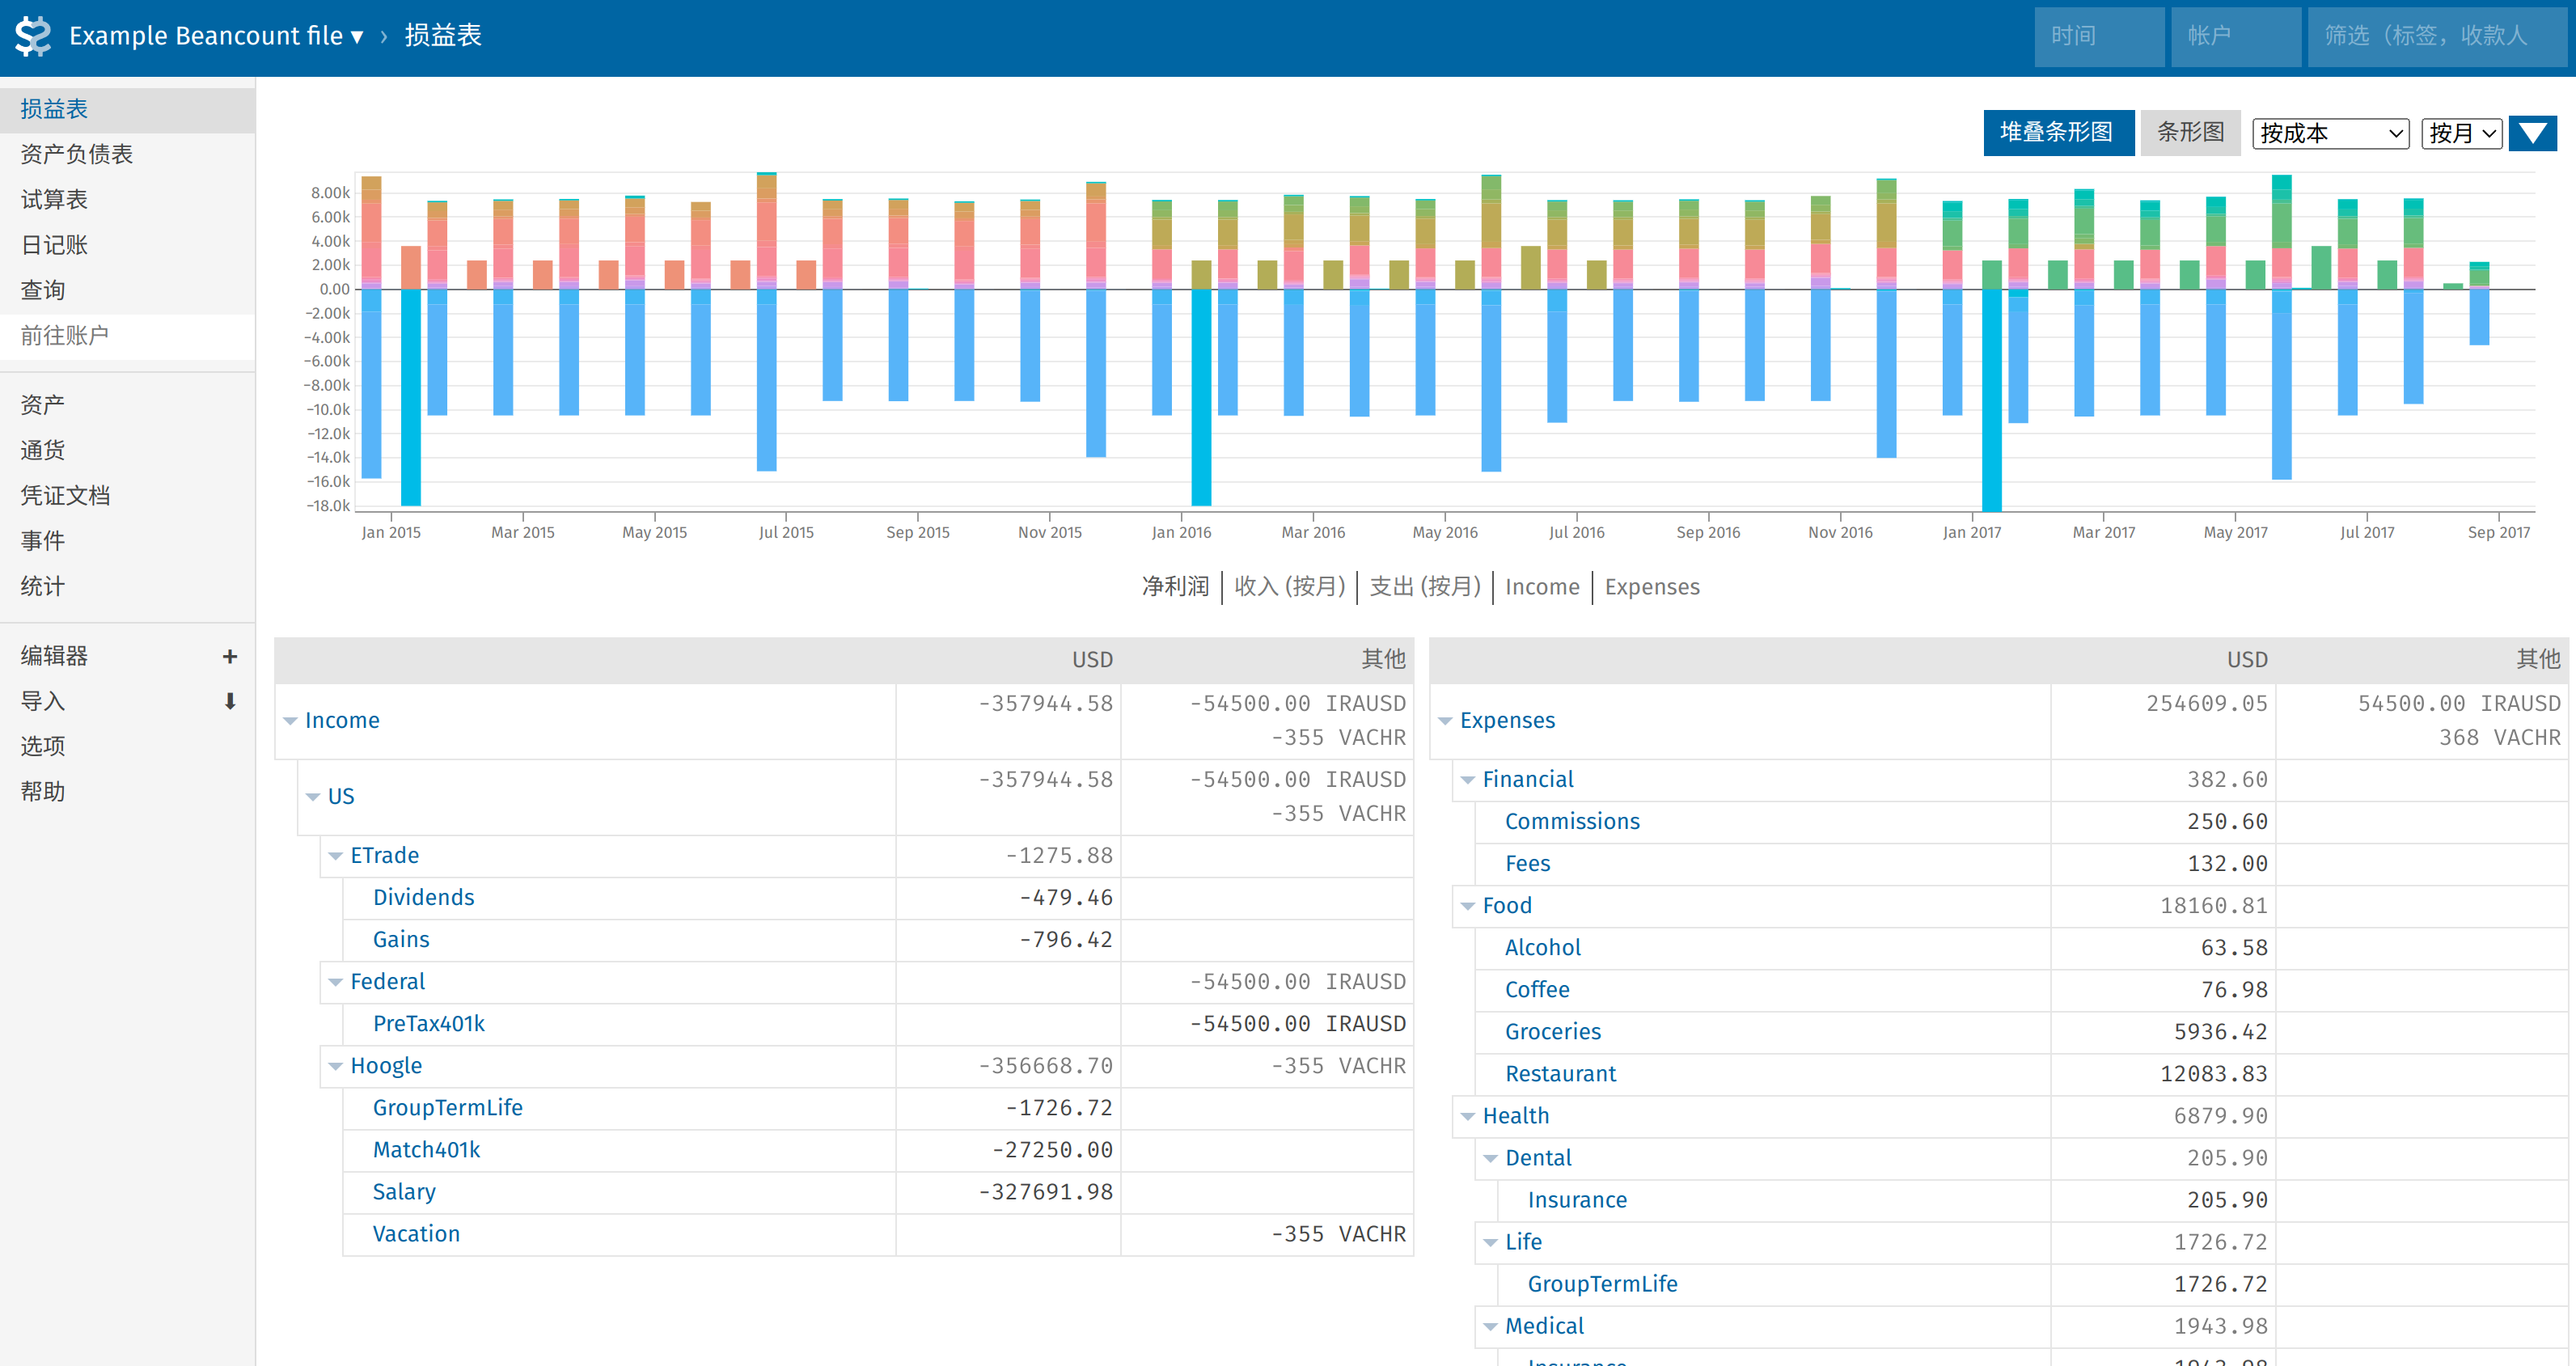Click the Fava logo icon
2576x1366 pixels.
(33, 37)
